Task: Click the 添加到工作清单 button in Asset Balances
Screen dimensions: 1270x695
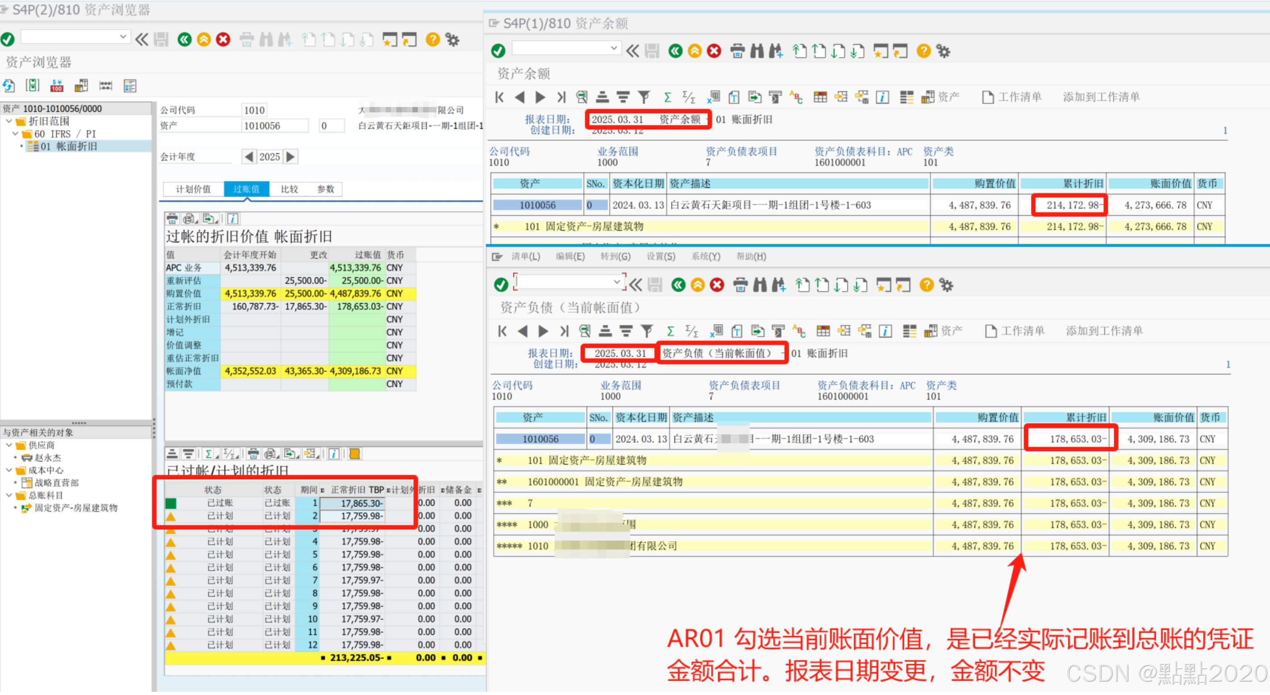Action: click(1100, 97)
